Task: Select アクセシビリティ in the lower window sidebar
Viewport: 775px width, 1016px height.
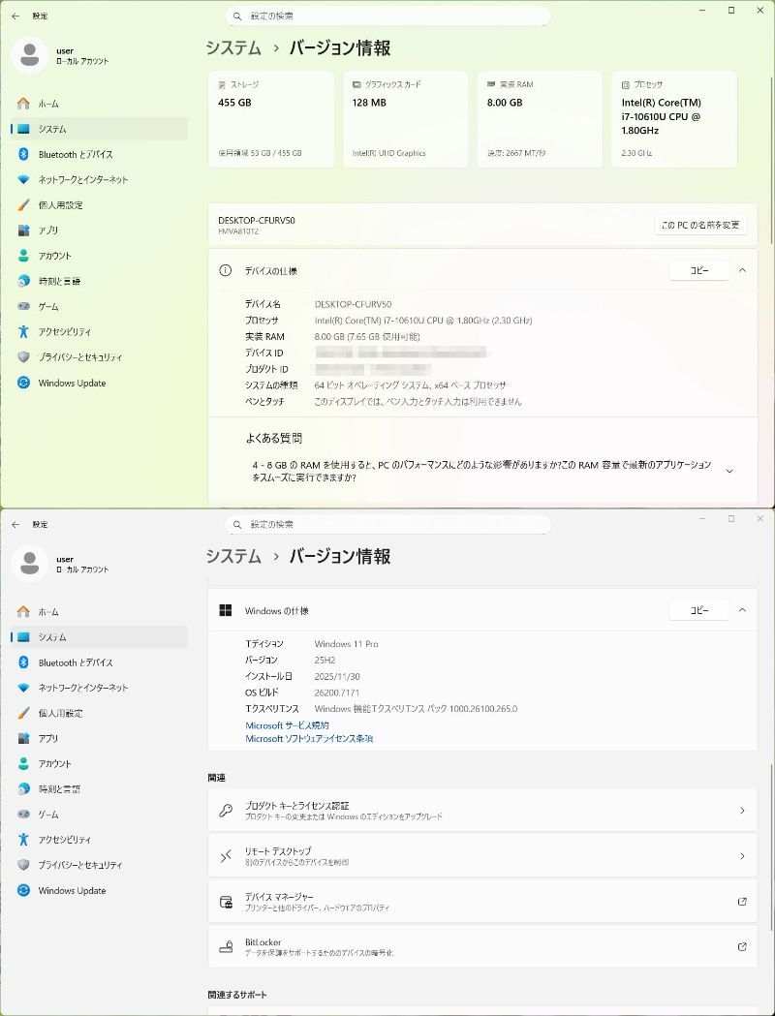Action: click(x=65, y=840)
